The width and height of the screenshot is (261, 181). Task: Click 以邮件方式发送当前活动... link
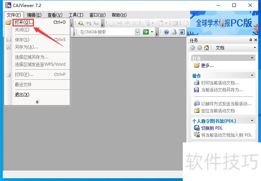coord(226,104)
